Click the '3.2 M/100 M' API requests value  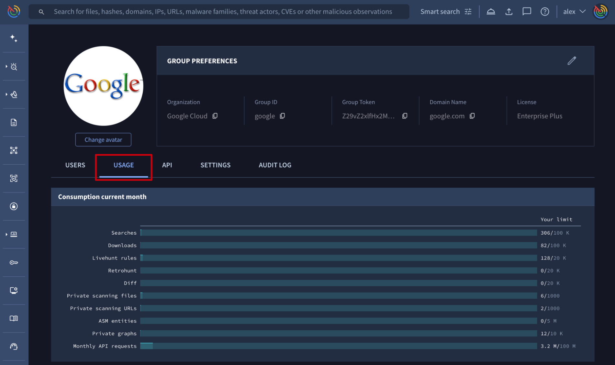point(558,346)
